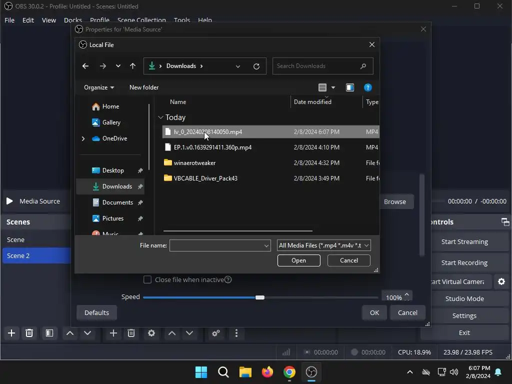Open Gallery in navigation pane
Screen dimensions: 512x384
106,122
